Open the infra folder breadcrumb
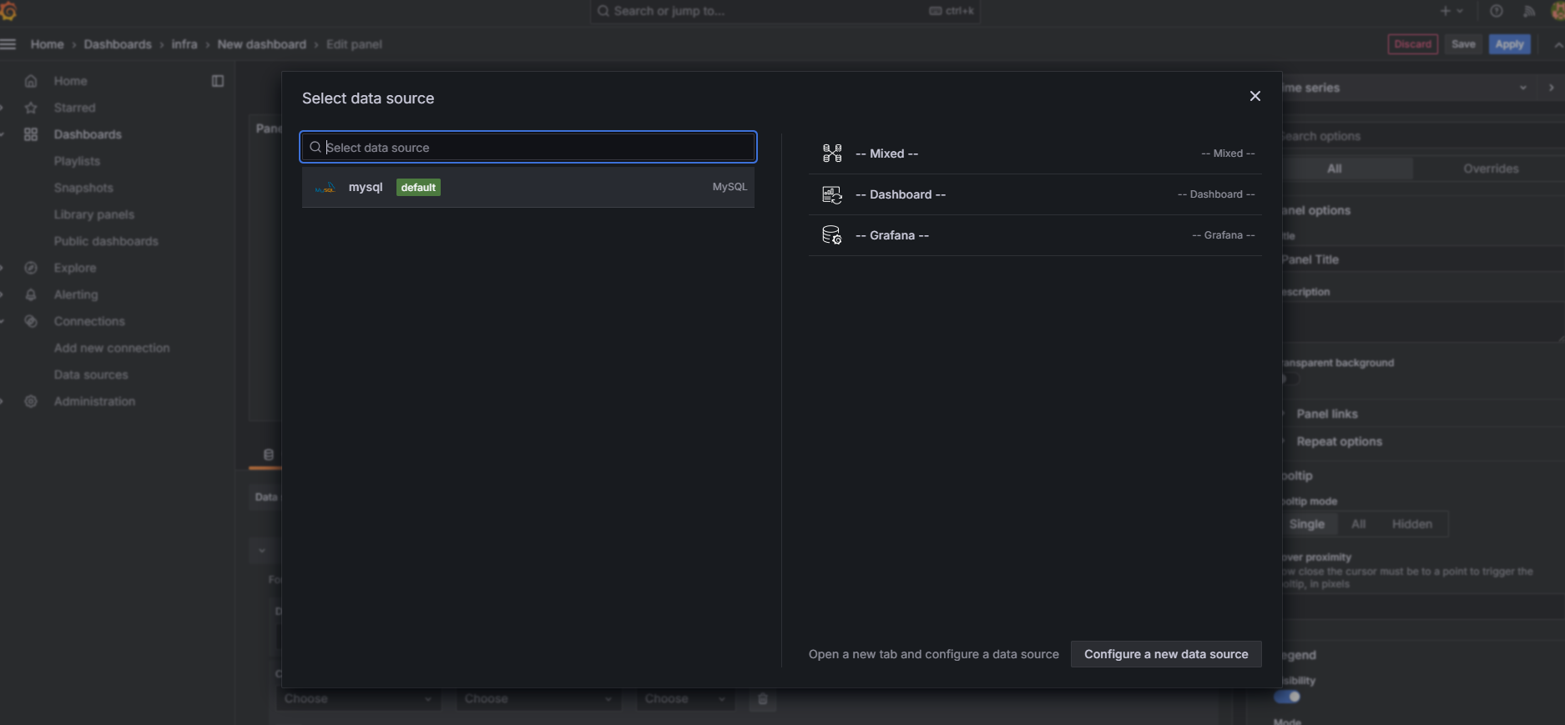This screenshot has height=725, width=1565. coord(184,44)
